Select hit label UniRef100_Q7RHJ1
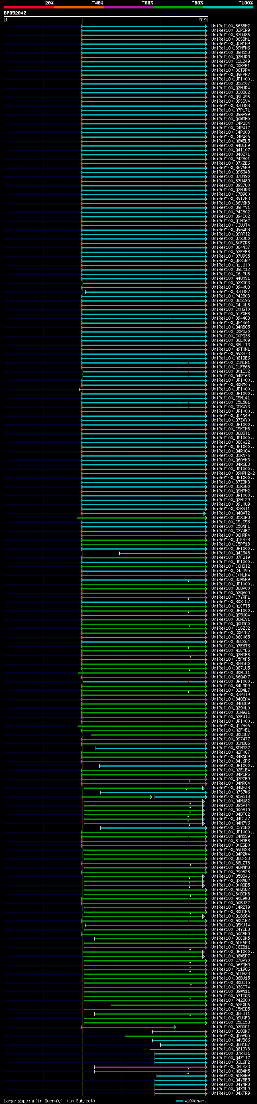This screenshot has width=257, height=1104. [230, 1053]
